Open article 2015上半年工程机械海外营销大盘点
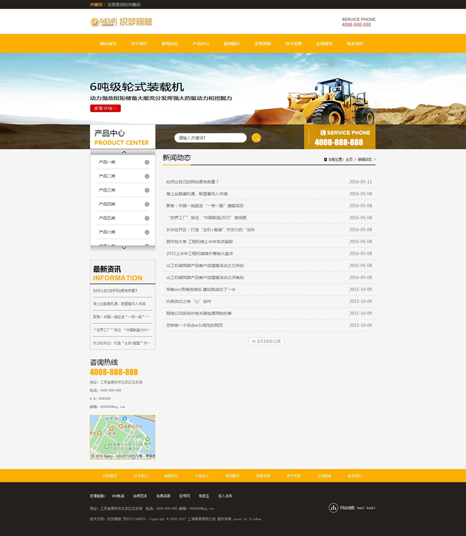The image size is (466, 536). pyautogui.click(x=200, y=253)
